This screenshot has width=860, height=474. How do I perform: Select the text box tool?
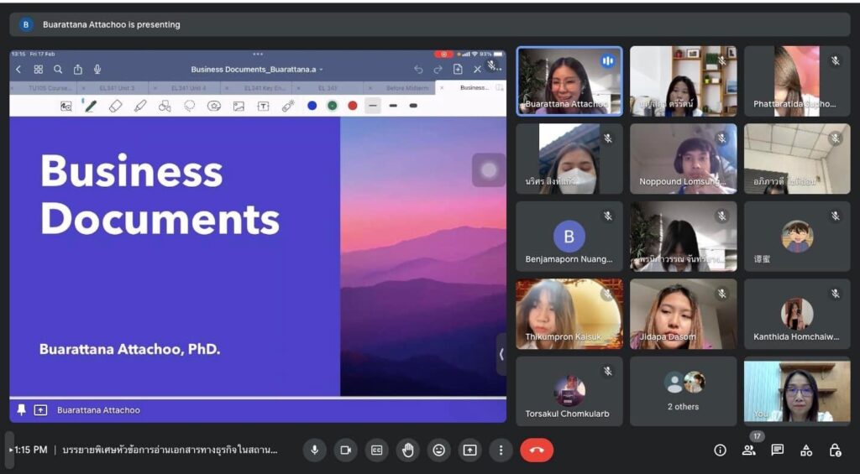tap(263, 106)
